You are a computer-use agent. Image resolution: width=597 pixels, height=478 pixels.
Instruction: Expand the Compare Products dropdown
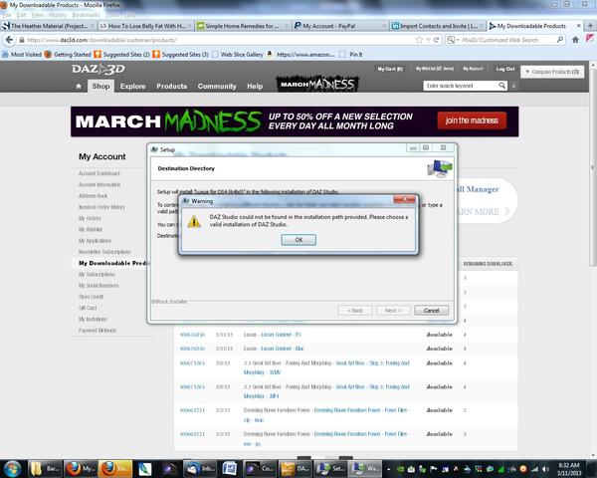click(552, 72)
